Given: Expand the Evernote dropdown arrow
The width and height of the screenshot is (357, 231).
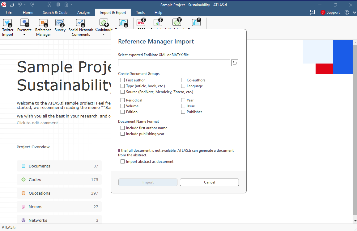Looking at the screenshot, I should tap(24, 35).
